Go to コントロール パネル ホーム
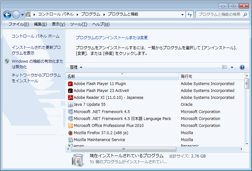The height and width of the screenshot is (171, 252). tap(36, 36)
